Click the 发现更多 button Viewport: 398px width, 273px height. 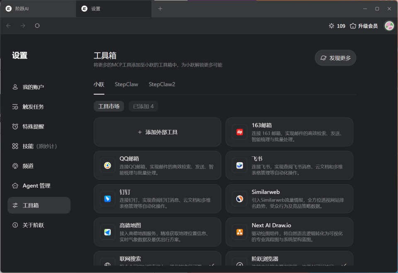coord(335,58)
